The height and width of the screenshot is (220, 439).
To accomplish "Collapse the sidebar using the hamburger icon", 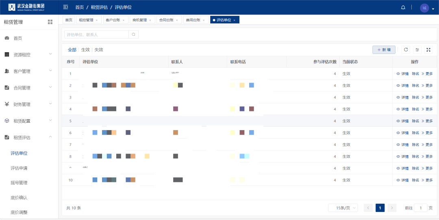I will point(66,7).
